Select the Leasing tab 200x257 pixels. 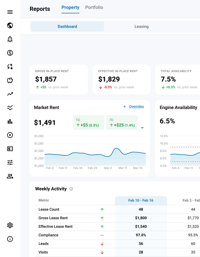pos(142,26)
